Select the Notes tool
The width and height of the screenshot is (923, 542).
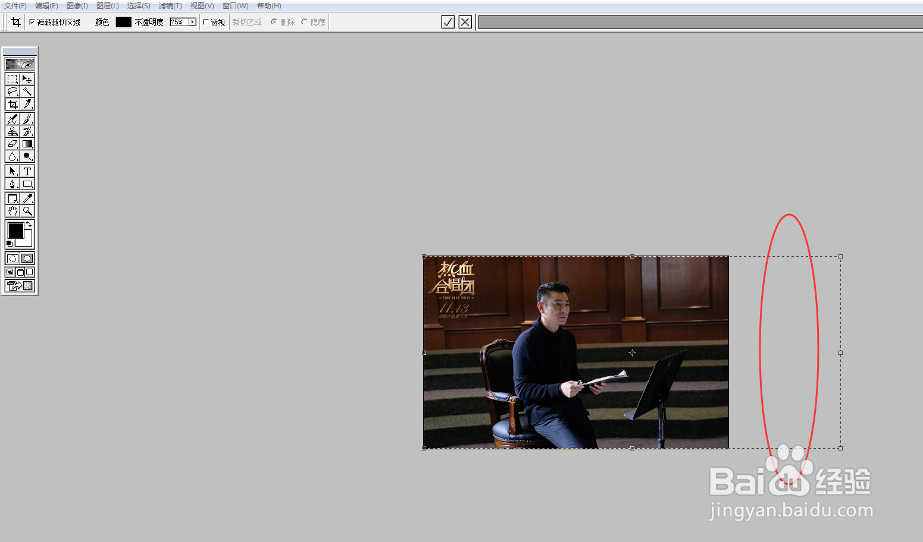(x=12, y=198)
